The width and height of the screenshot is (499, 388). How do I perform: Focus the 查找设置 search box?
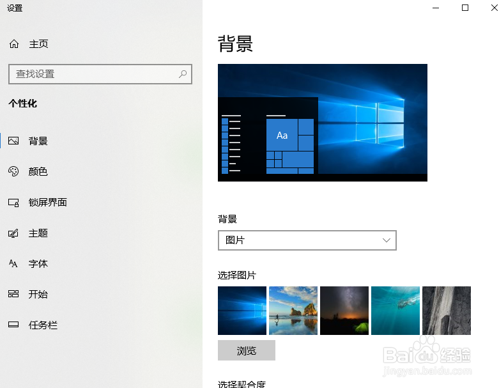coord(100,74)
